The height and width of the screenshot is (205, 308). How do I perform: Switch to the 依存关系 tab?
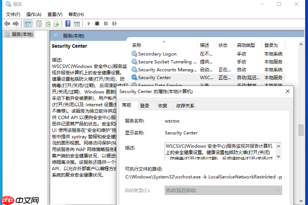point(185,106)
